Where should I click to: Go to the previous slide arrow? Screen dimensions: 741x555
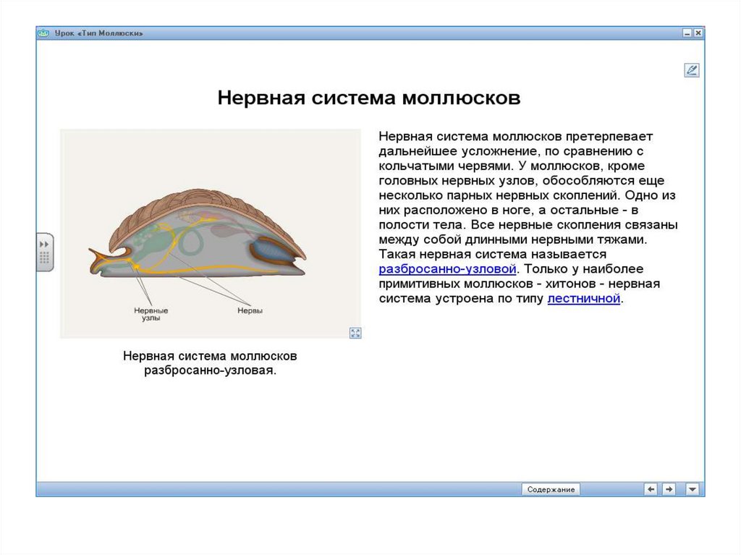click(651, 489)
